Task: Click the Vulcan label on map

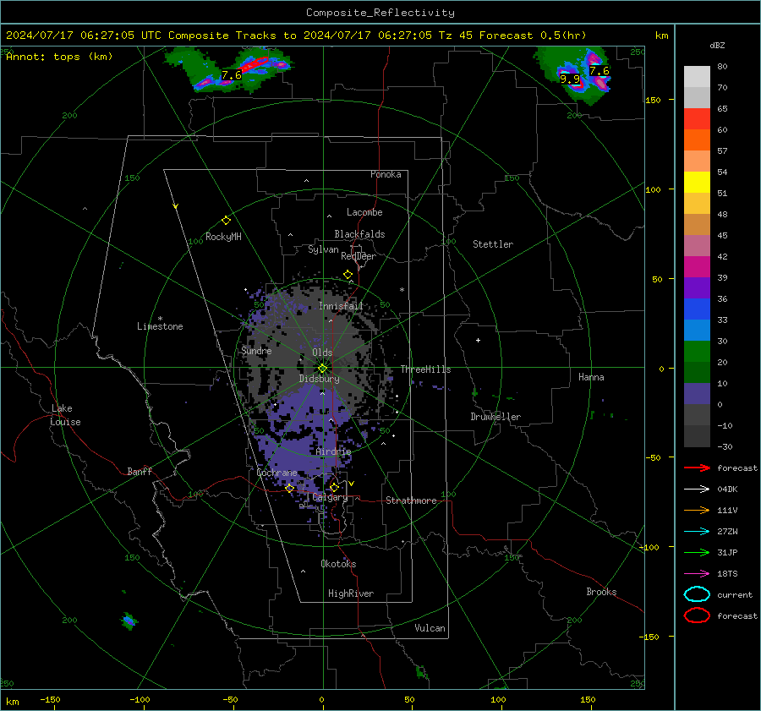Action: pos(430,628)
